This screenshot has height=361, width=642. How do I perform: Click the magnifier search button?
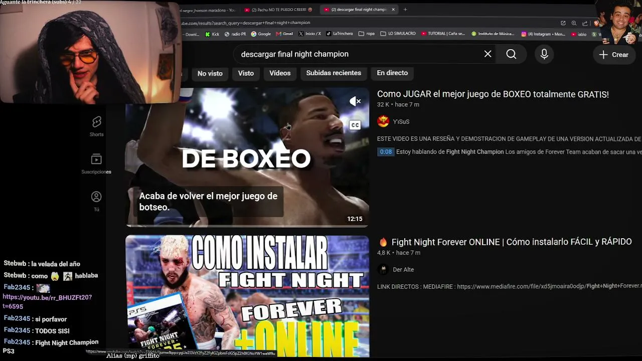[x=511, y=54]
